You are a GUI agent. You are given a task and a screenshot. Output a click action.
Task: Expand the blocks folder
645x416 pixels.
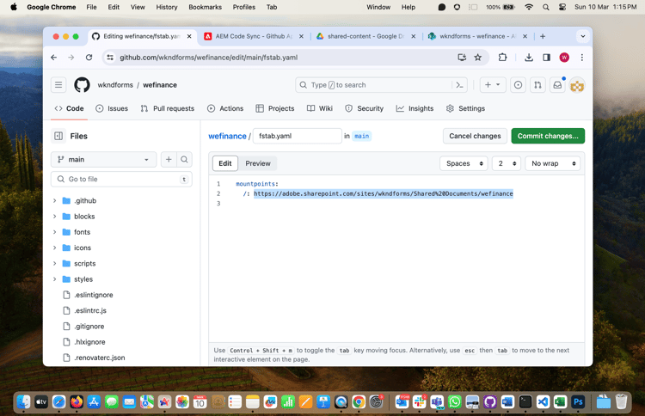[x=55, y=217]
